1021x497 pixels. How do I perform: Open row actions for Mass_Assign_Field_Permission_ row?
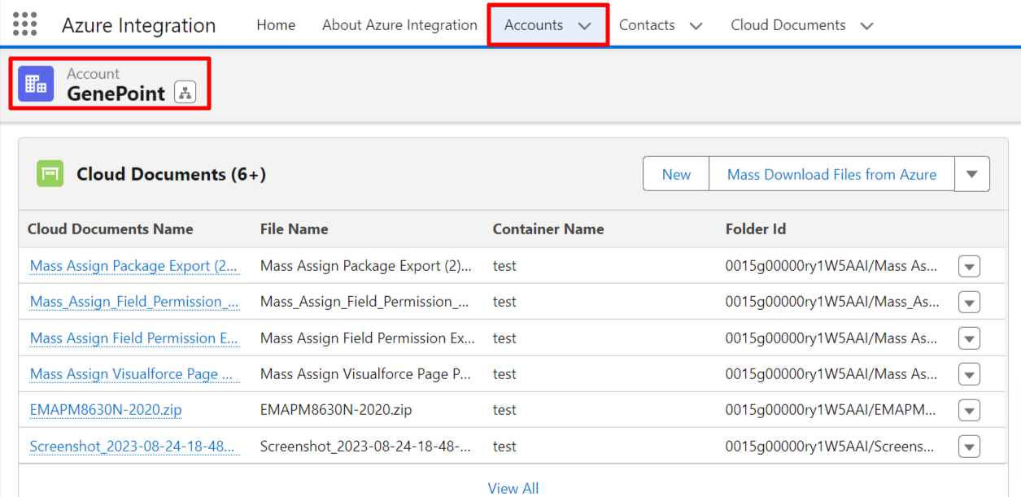(x=969, y=303)
